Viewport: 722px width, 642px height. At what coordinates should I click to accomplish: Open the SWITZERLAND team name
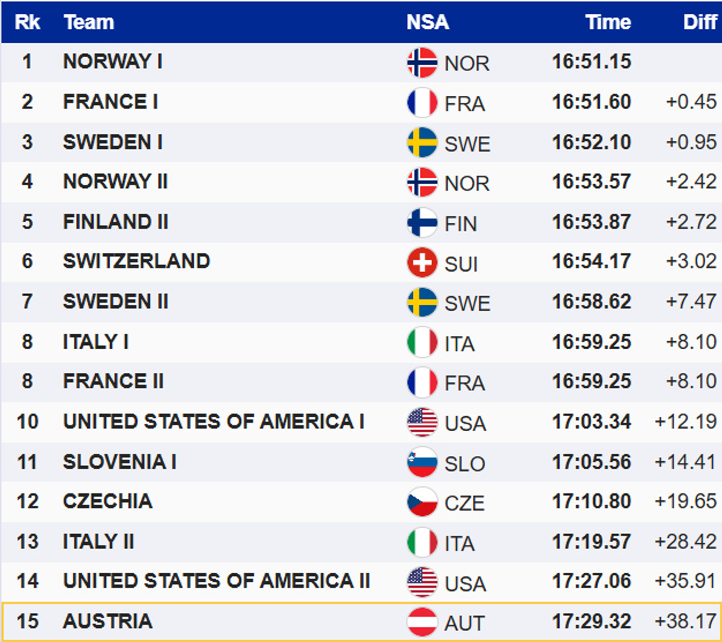click(x=137, y=261)
